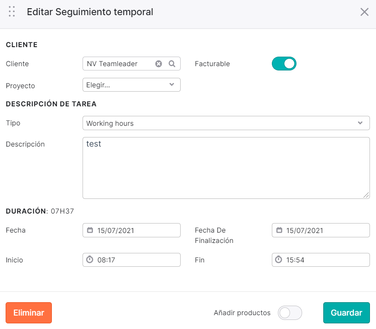
Task: Delete entry with Eliminar button
Action: coord(29,313)
